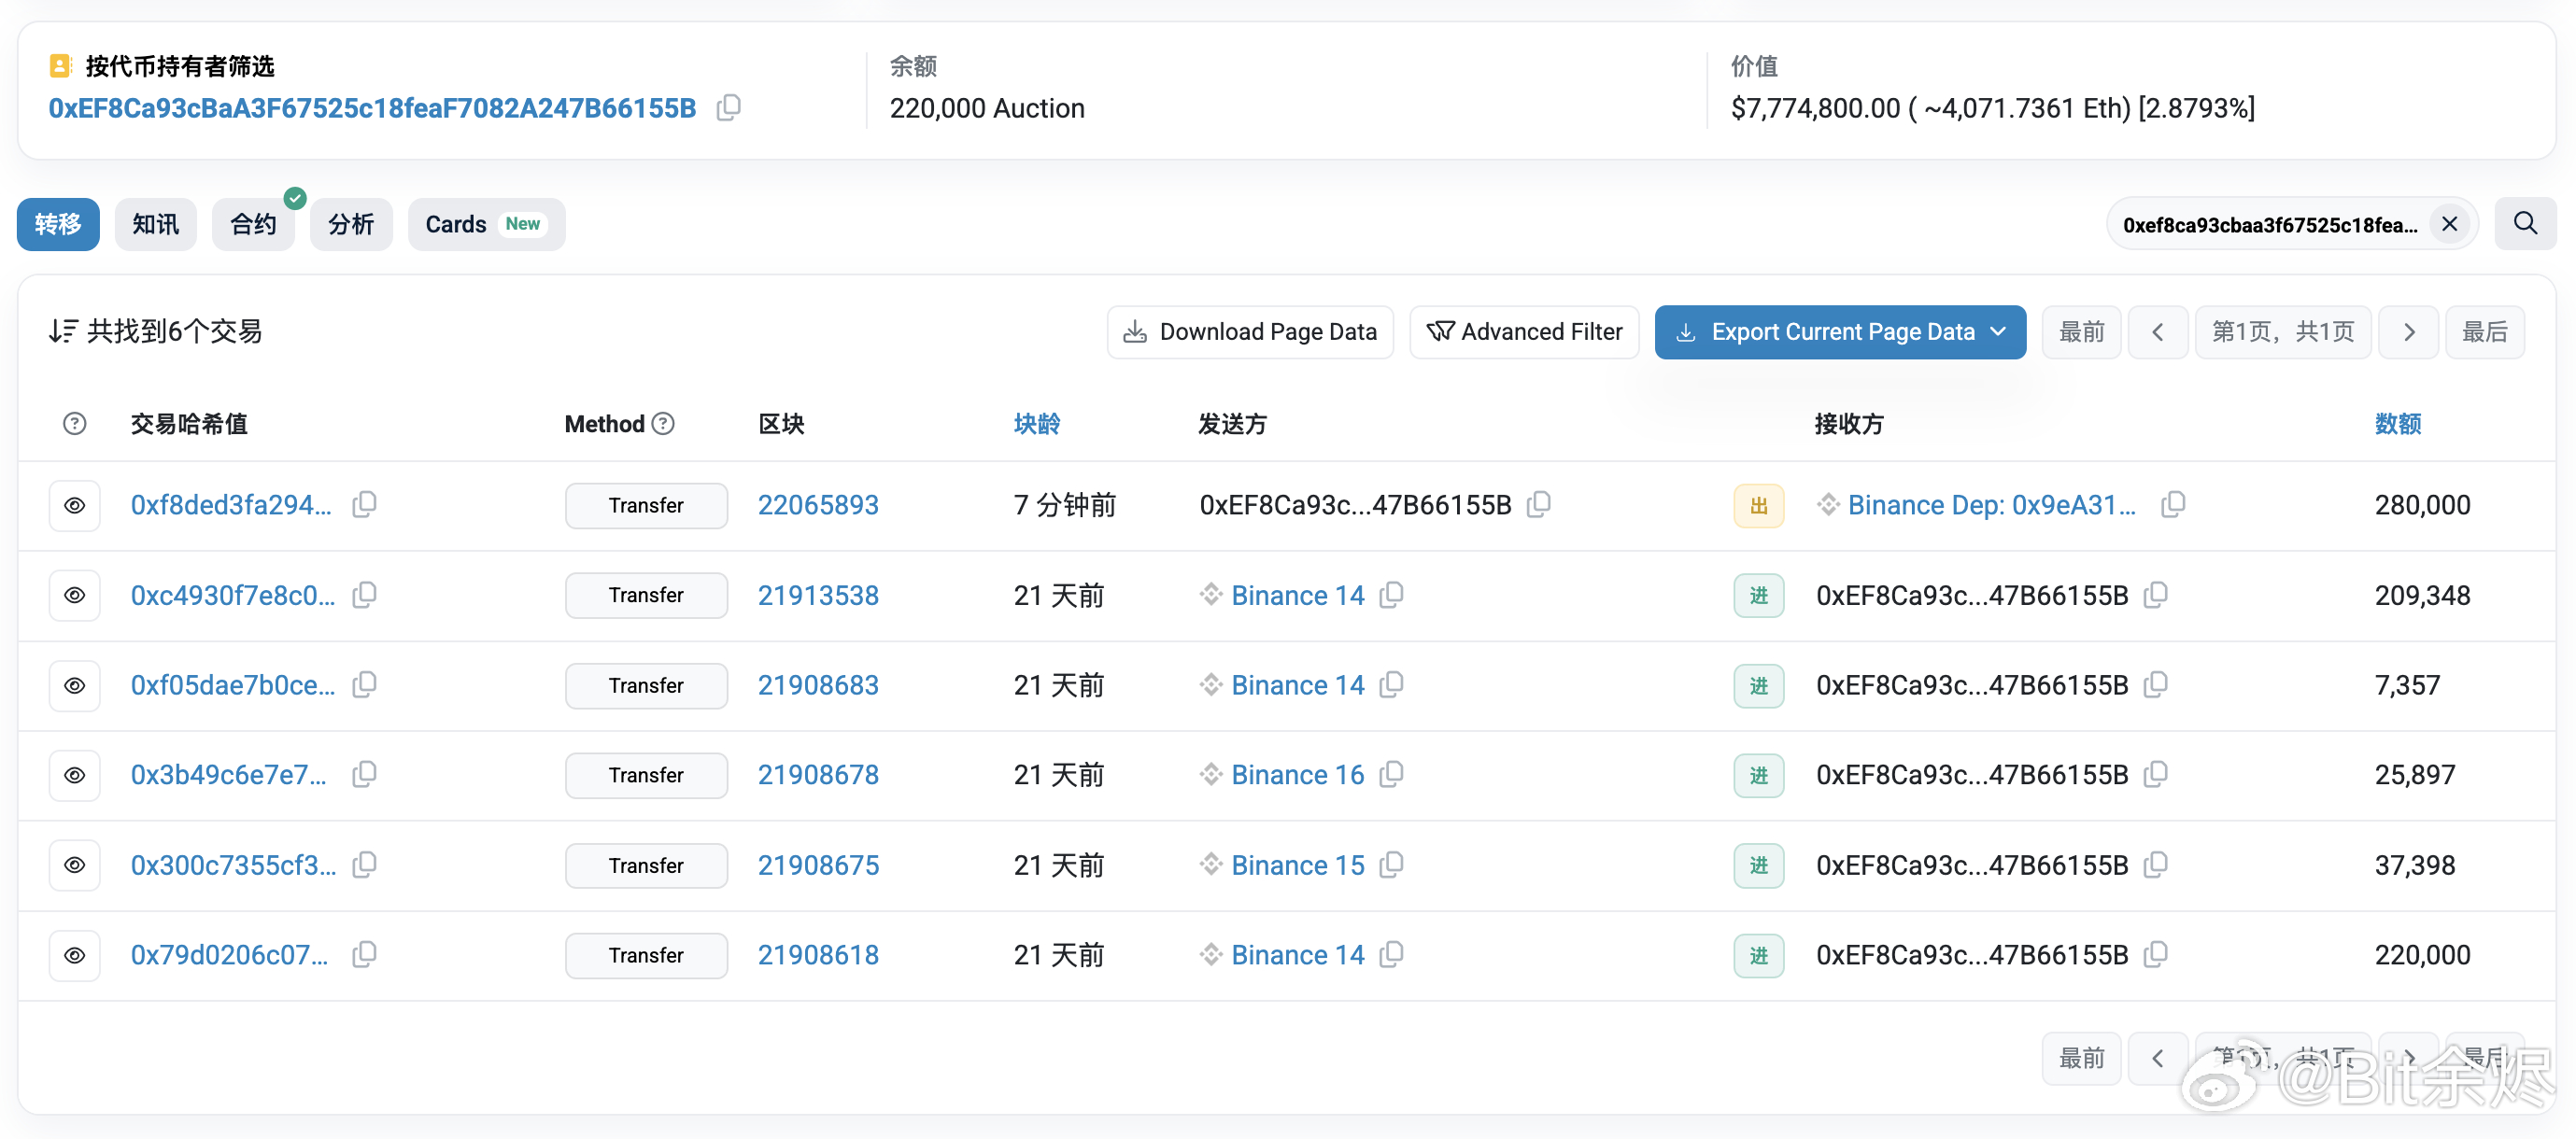Click the orange 出 outgoing badge
This screenshot has width=2576, height=1139.
(x=1758, y=505)
